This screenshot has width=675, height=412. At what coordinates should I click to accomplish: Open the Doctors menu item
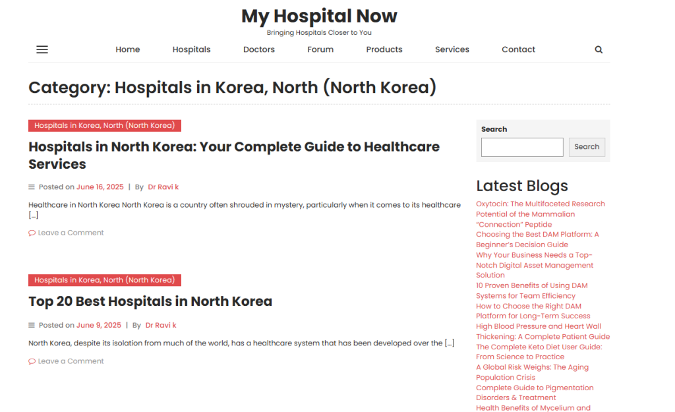coord(258,49)
